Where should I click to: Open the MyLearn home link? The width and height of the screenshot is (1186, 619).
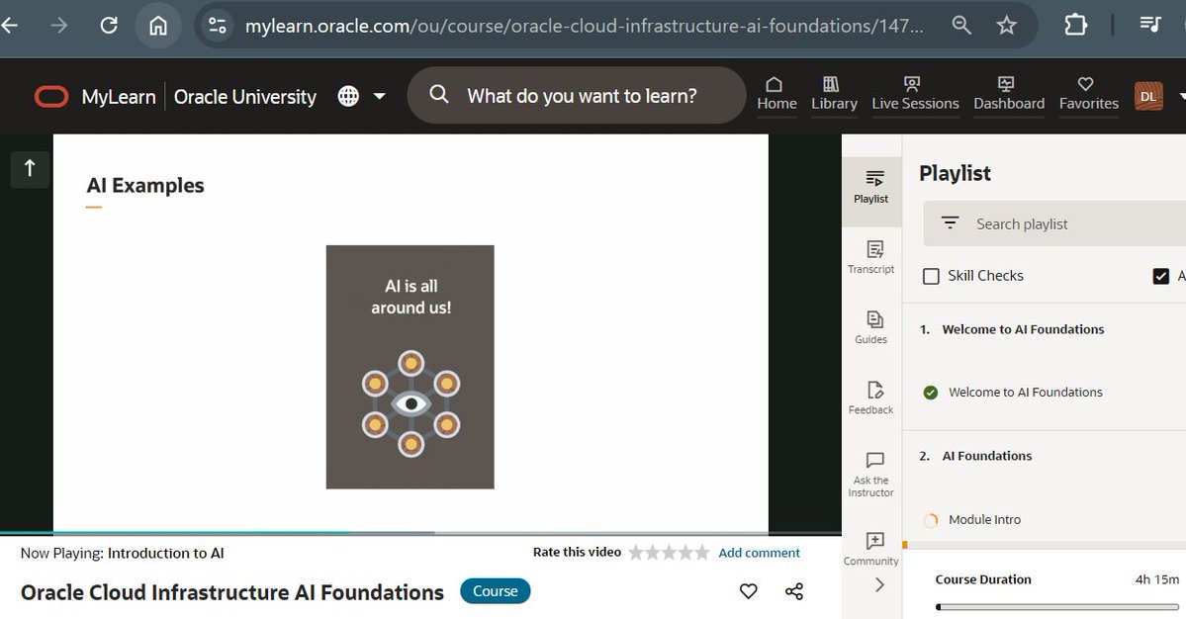click(119, 97)
